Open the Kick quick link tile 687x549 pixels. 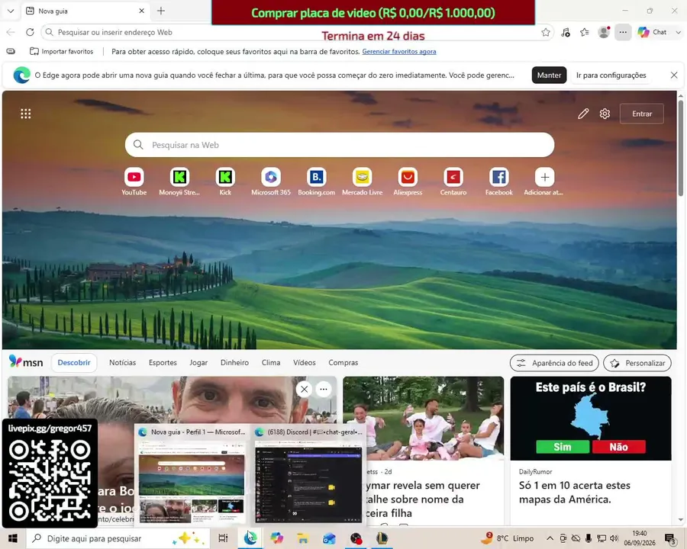click(225, 181)
